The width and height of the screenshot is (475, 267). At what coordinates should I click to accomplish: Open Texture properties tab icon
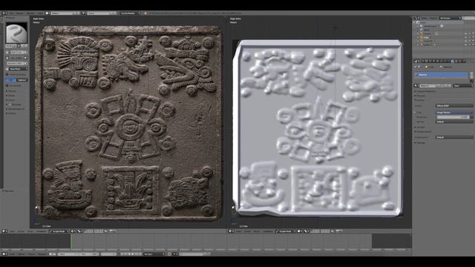(x=456, y=61)
